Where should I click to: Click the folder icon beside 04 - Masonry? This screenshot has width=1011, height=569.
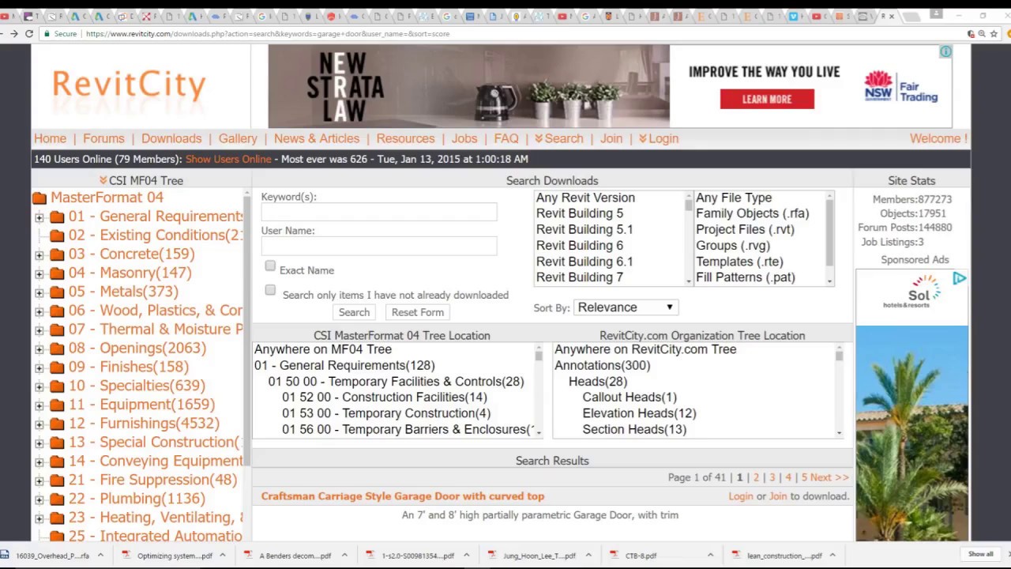[57, 273]
